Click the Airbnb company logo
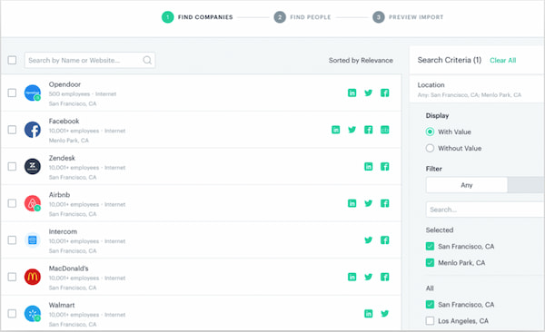Image resolution: width=545 pixels, height=332 pixels. (x=33, y=203)
